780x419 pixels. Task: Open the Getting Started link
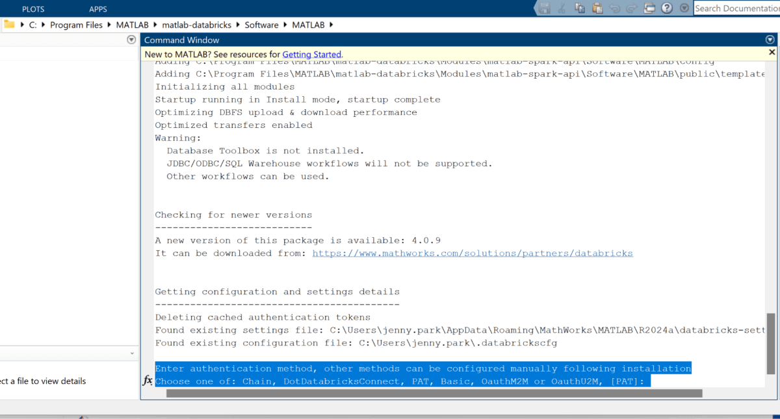click(311, 55)
